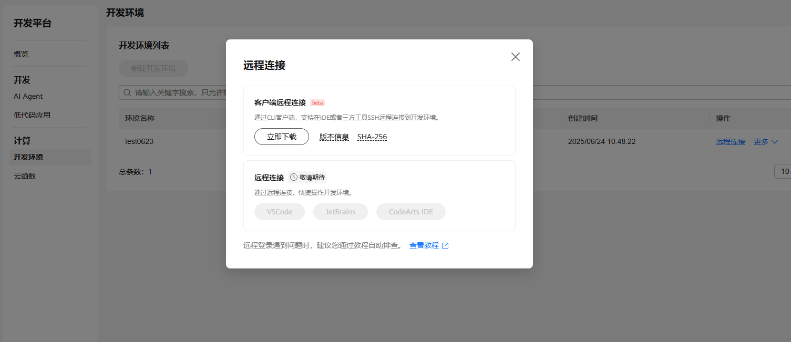Select 概览 in the sidebar
Image resolution: width=791 pixels, height=342 pixels.
(x=20, y=54)
